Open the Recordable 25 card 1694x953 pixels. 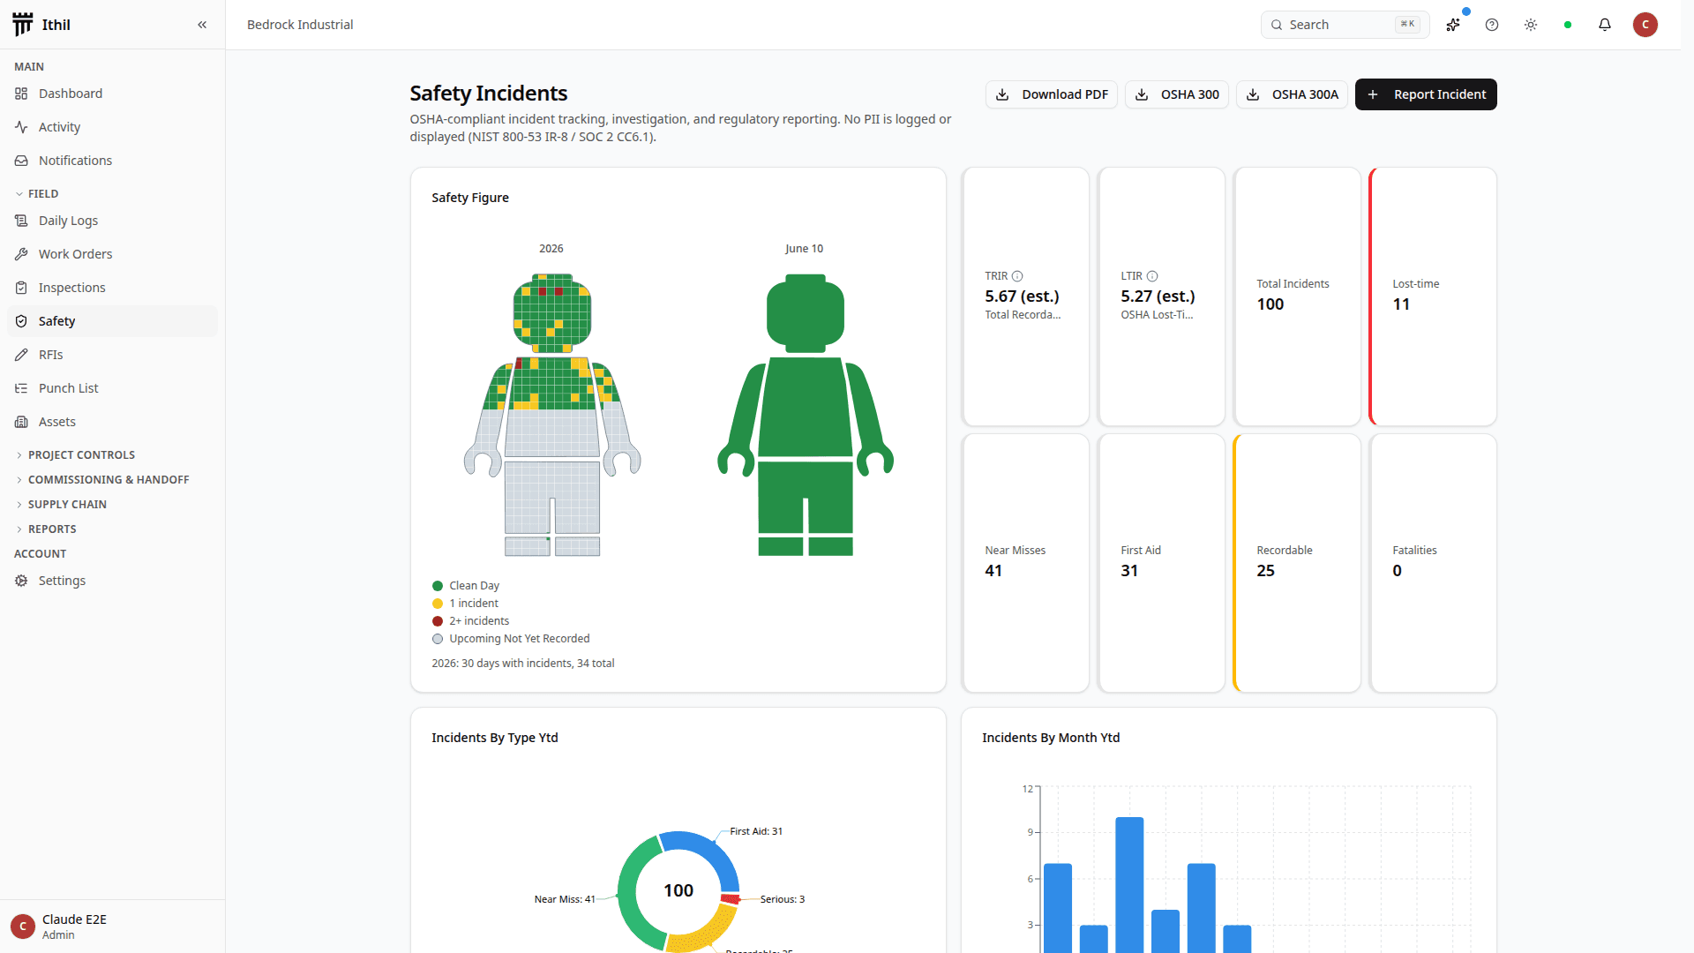(1298, 563)
